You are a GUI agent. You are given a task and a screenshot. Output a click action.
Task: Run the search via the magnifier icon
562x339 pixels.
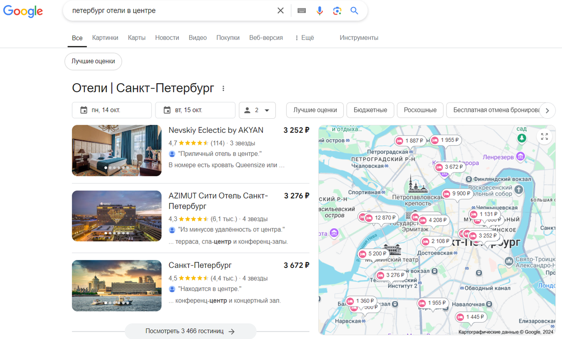point(355,10)
